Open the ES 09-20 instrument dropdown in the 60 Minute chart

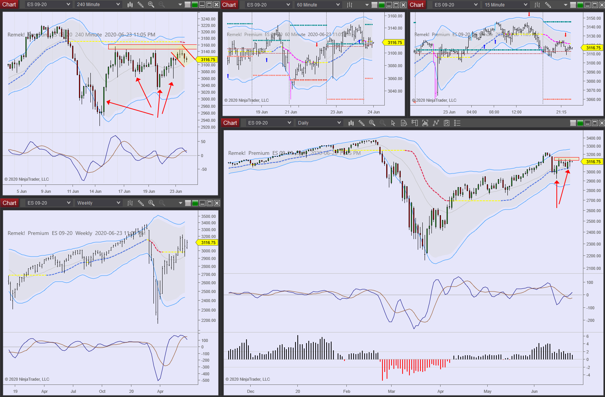(x=269, y=5)
